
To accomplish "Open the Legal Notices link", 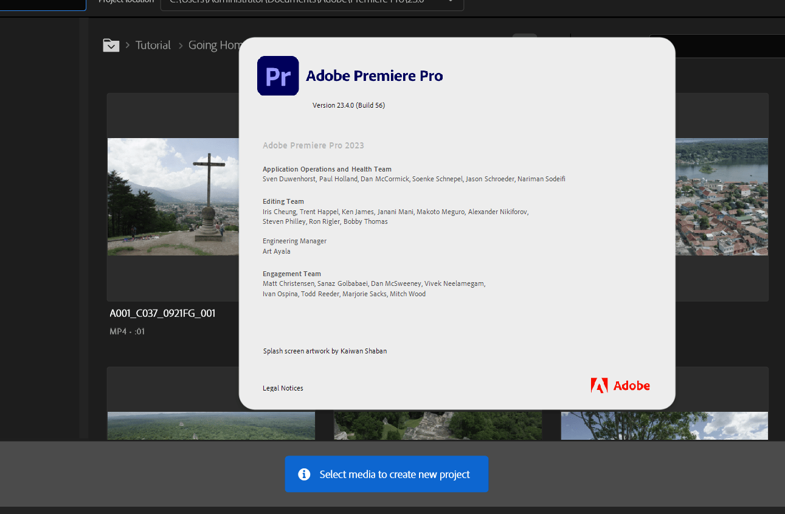I will point(283,388).
